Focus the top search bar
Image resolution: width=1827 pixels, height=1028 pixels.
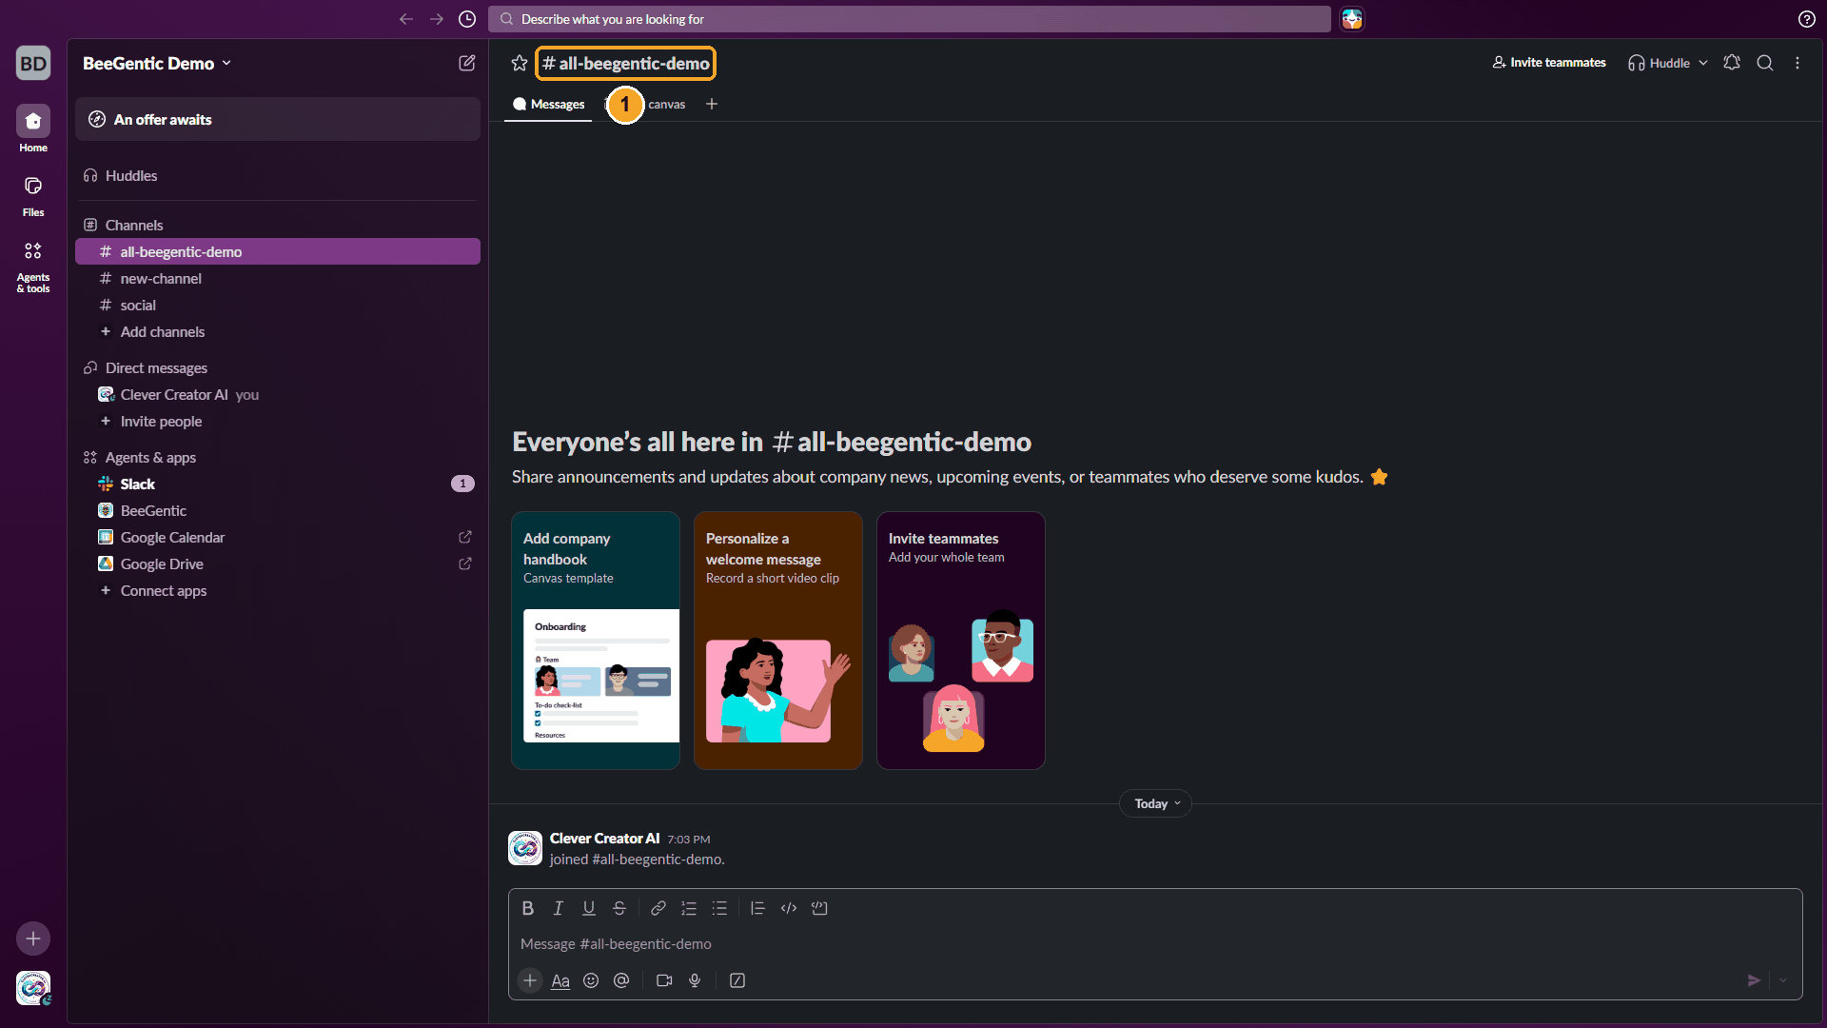910,19
